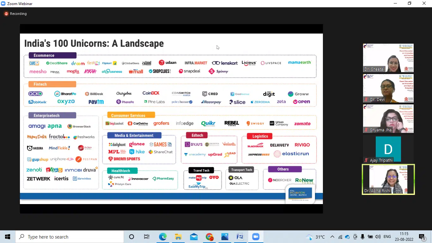432x243 pixels.
Task: Open the Windows Start menu
Action: point(8,237)
